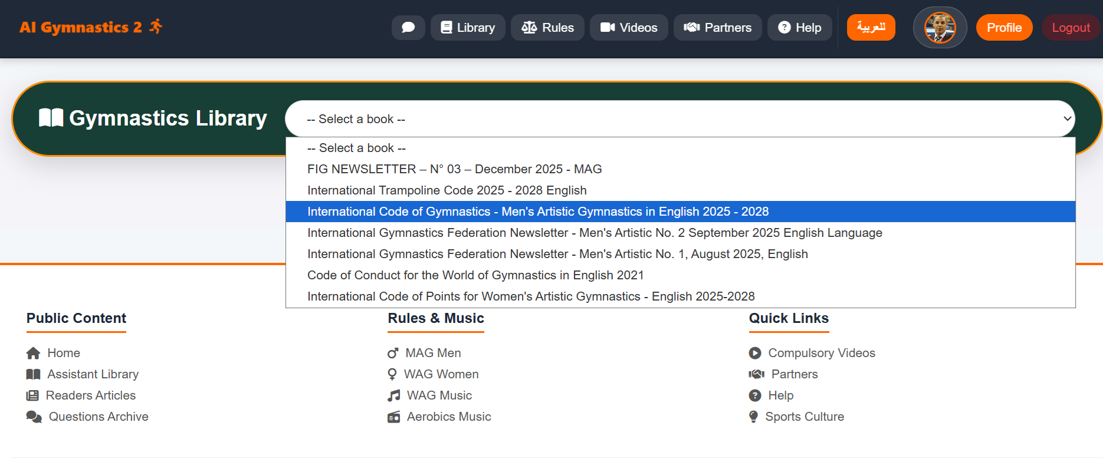The width and height of the screenshot is (1103, 462).
Task: Click the Gymnastics Library title text
Action: point(168,118)
